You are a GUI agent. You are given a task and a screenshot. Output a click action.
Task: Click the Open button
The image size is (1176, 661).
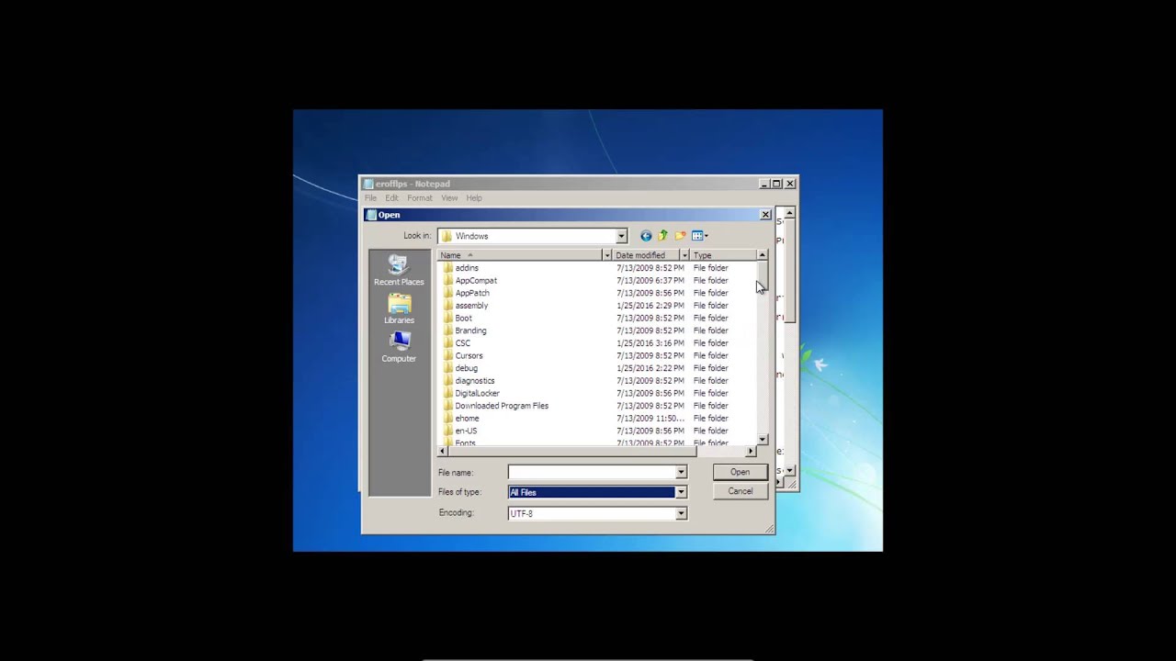[740, 472]
